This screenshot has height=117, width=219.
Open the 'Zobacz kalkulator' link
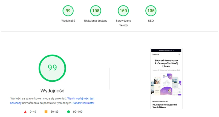point(83,103)
